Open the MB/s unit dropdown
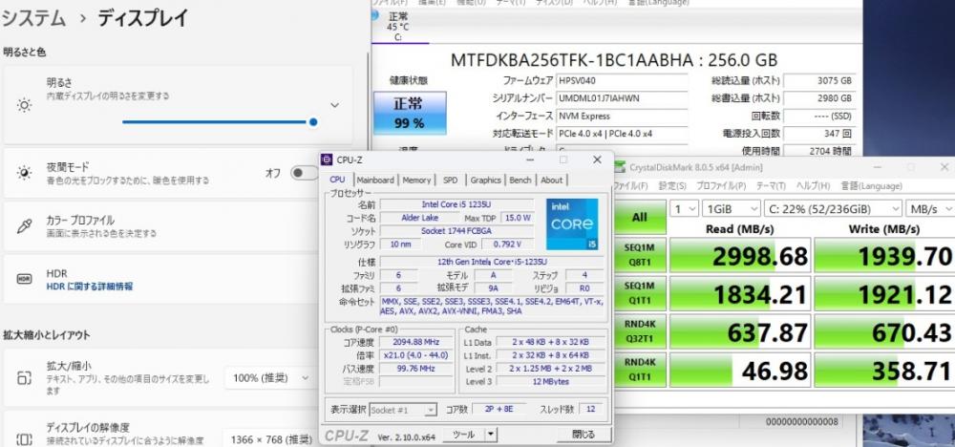The width and height of the screenshot is (955, 447). (x=928, y=208)
